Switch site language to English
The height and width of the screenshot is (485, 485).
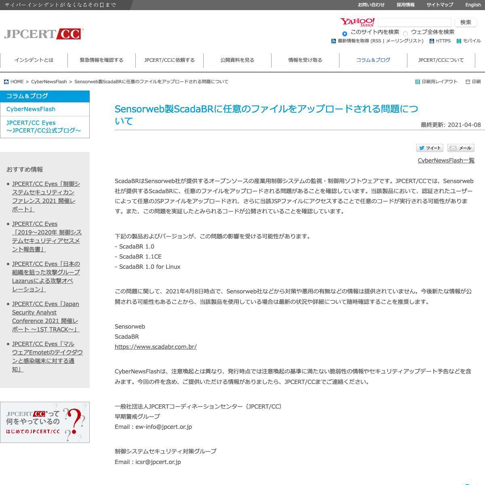(x=473, y=5)
